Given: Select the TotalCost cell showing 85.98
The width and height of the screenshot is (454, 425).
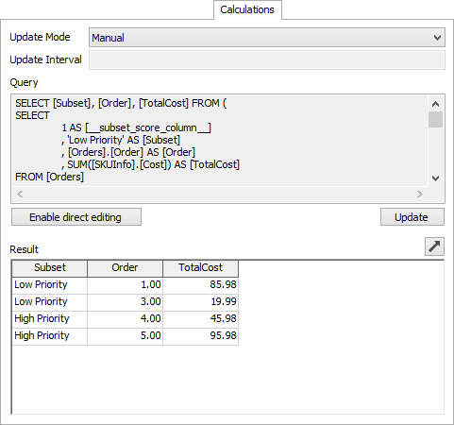Looking at the screenshot, I should 200,285.
